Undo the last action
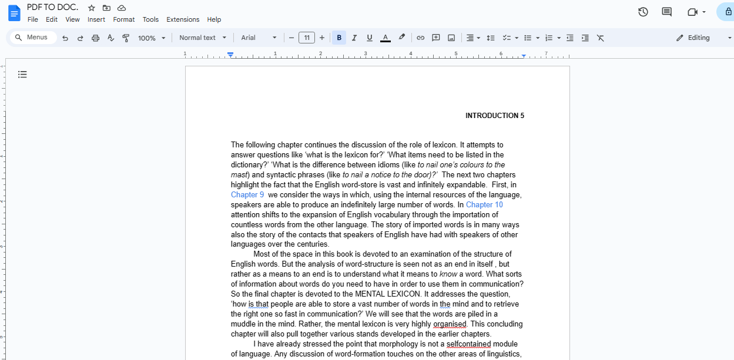Screen dimensions: 734x360 click(x=65, y=38)
